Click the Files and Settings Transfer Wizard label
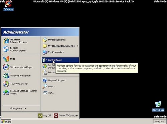Screen dimensions: 167x124 pyautogui.click(x=23, y=92)
